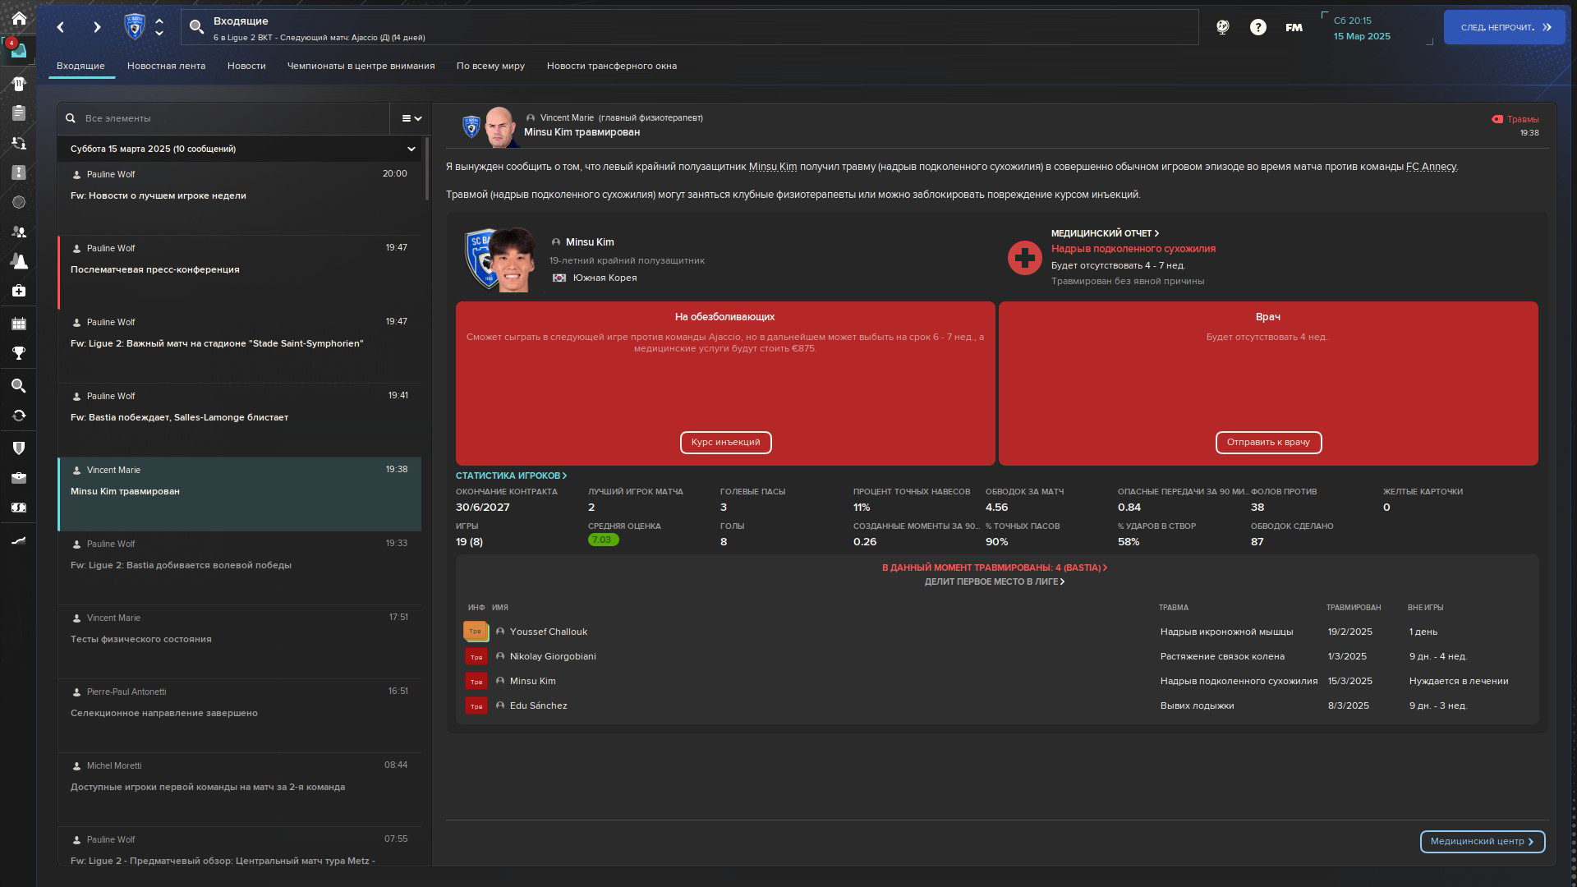This screenshot has height=887, width=1577.
Task: Open the squad shirt icon in sidebar
Action: tap(18, 84)
